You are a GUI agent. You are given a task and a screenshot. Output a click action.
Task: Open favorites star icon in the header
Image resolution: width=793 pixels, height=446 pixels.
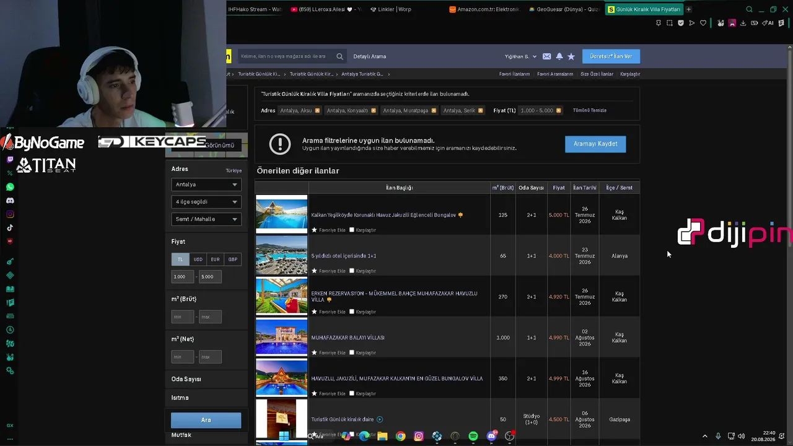[571, 56]
